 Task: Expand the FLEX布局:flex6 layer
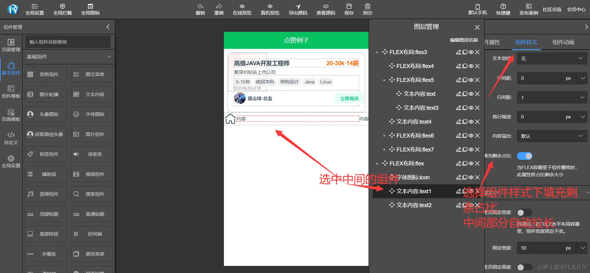pyautogui.click(x=384, y=136)
